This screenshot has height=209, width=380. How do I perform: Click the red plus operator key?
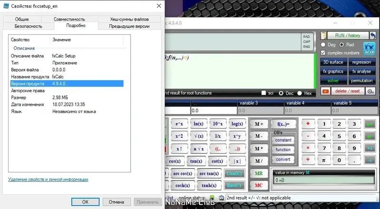tap(308, 123)
